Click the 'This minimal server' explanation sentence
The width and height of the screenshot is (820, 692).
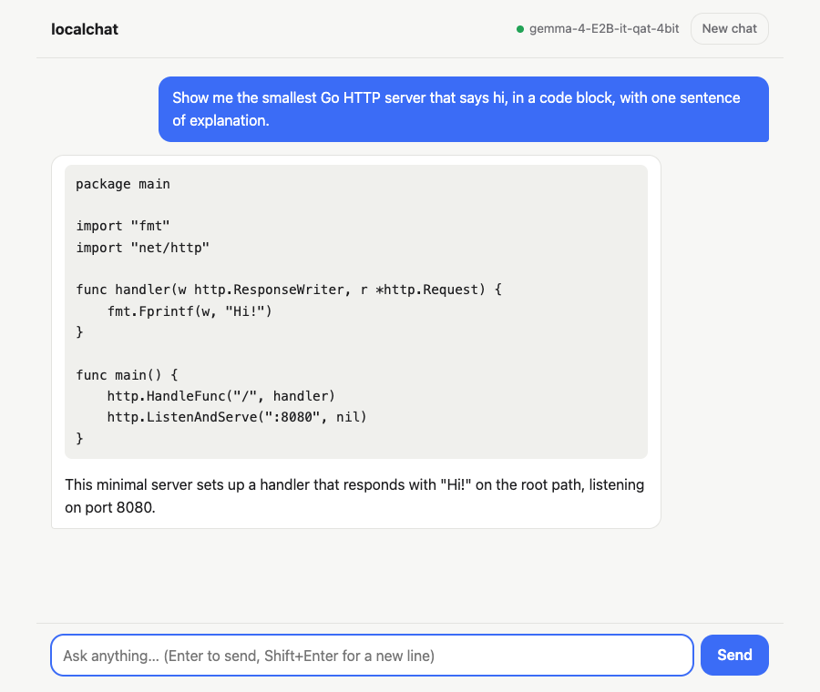pos(354,496)
